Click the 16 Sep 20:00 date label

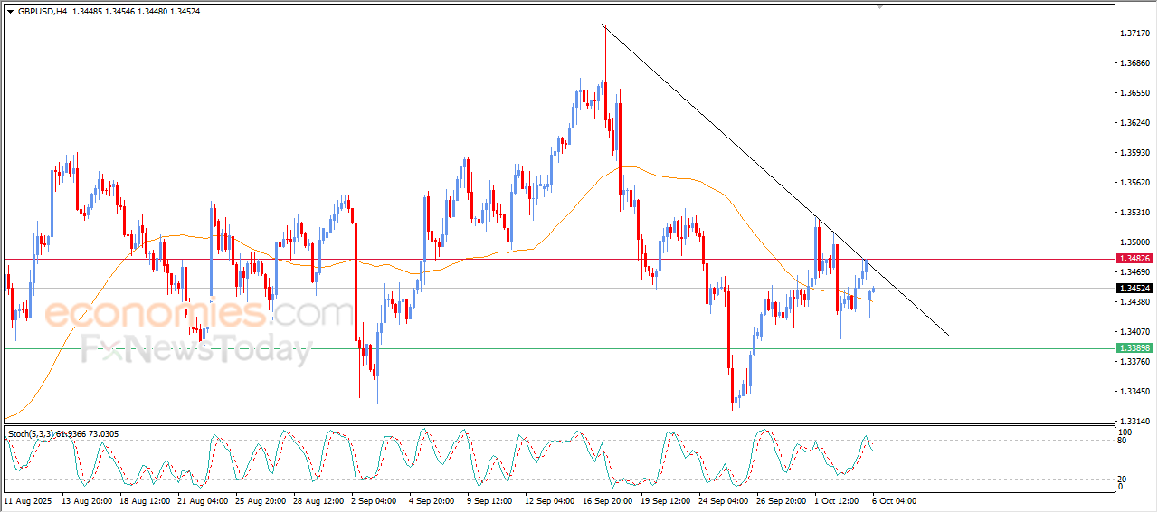point(608,499)
